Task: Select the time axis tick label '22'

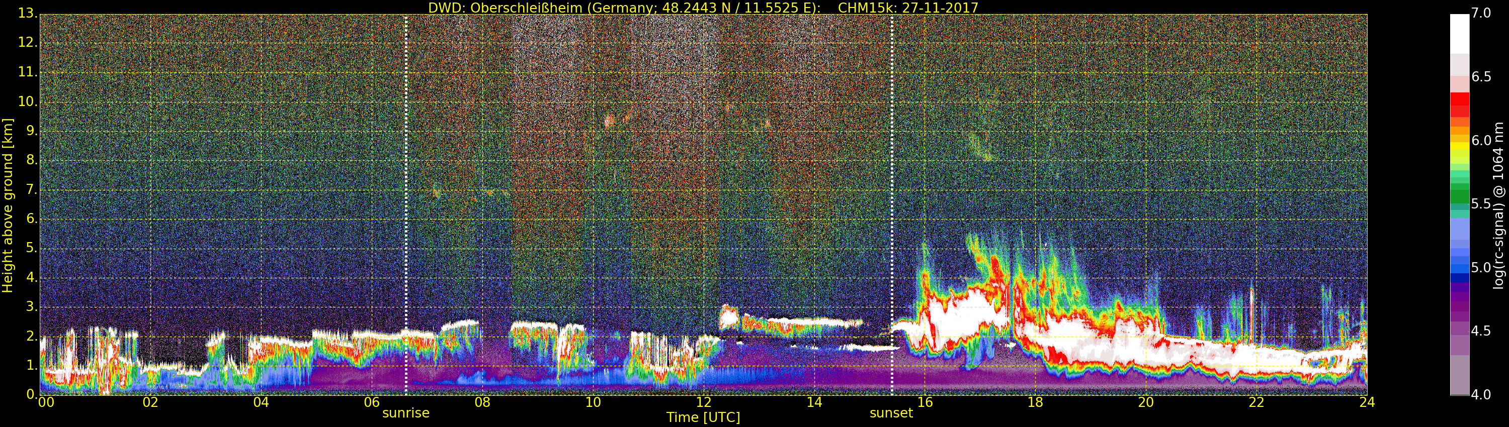Action: point(1256,402)
